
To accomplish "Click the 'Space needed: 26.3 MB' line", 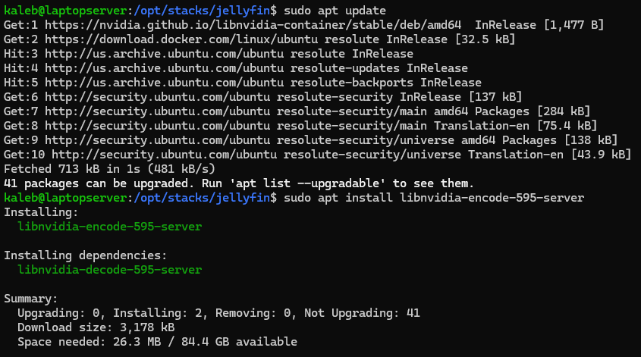I will 157,342.
